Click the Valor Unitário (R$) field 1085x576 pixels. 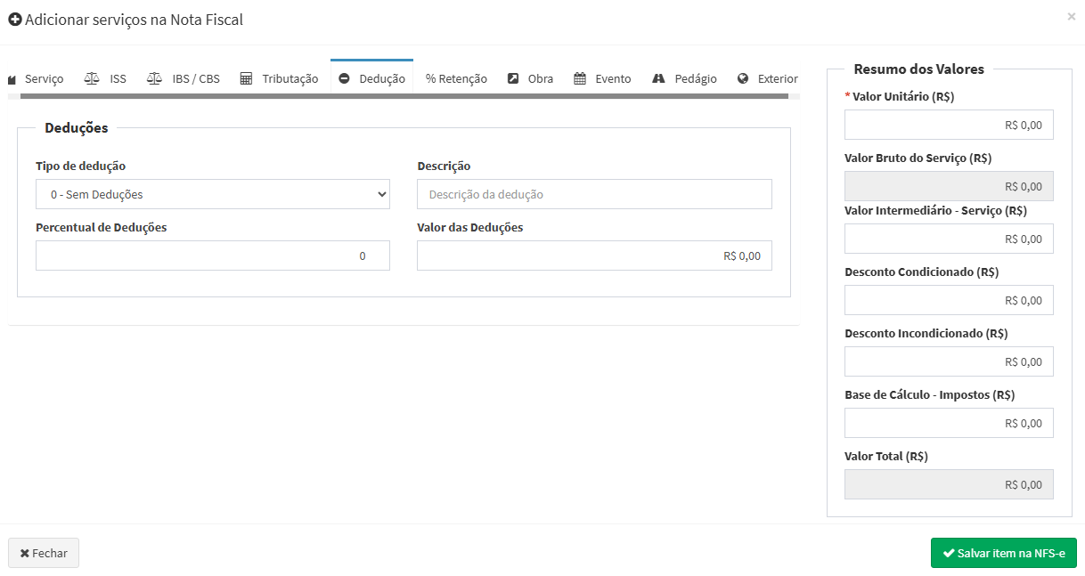pyautogui.click(x=949, y=126)
